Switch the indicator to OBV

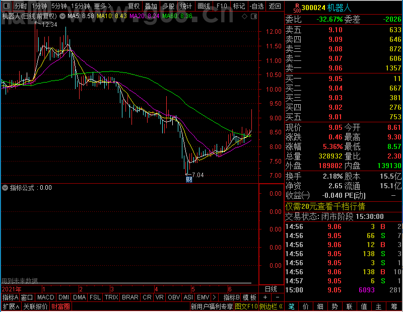coord(174,297)
